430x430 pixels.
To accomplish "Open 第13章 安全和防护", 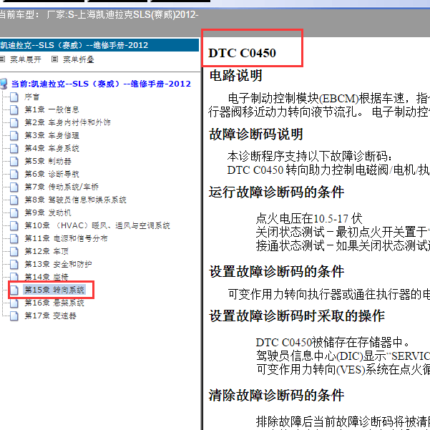I will [58, 264].
